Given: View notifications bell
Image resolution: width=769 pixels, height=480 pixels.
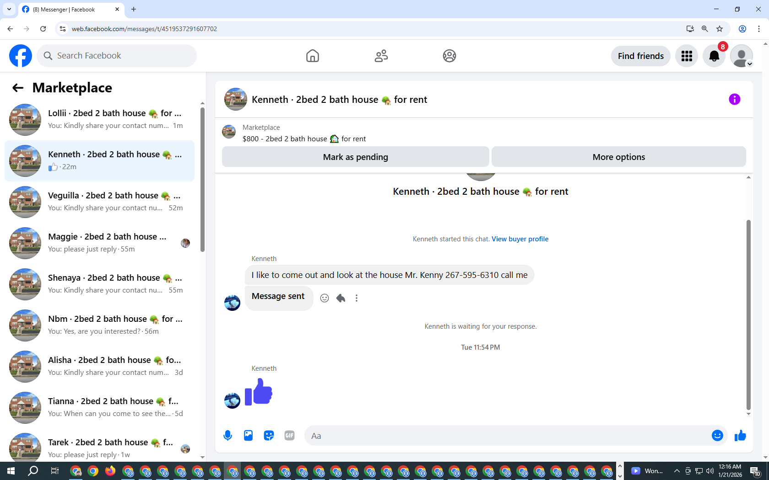Looking at the screenshot, I should [x=714, y=56].
